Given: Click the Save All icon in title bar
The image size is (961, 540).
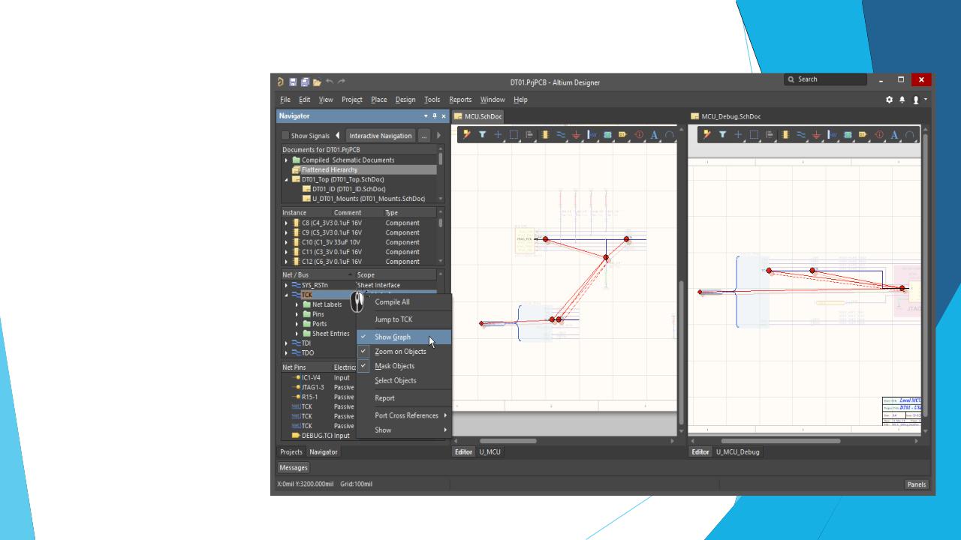Looking at the screenshot, I should (305, 82).
